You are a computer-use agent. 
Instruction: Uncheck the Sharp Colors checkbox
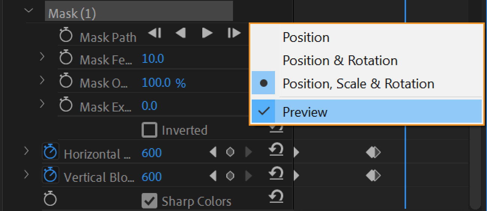coord(149,201)
